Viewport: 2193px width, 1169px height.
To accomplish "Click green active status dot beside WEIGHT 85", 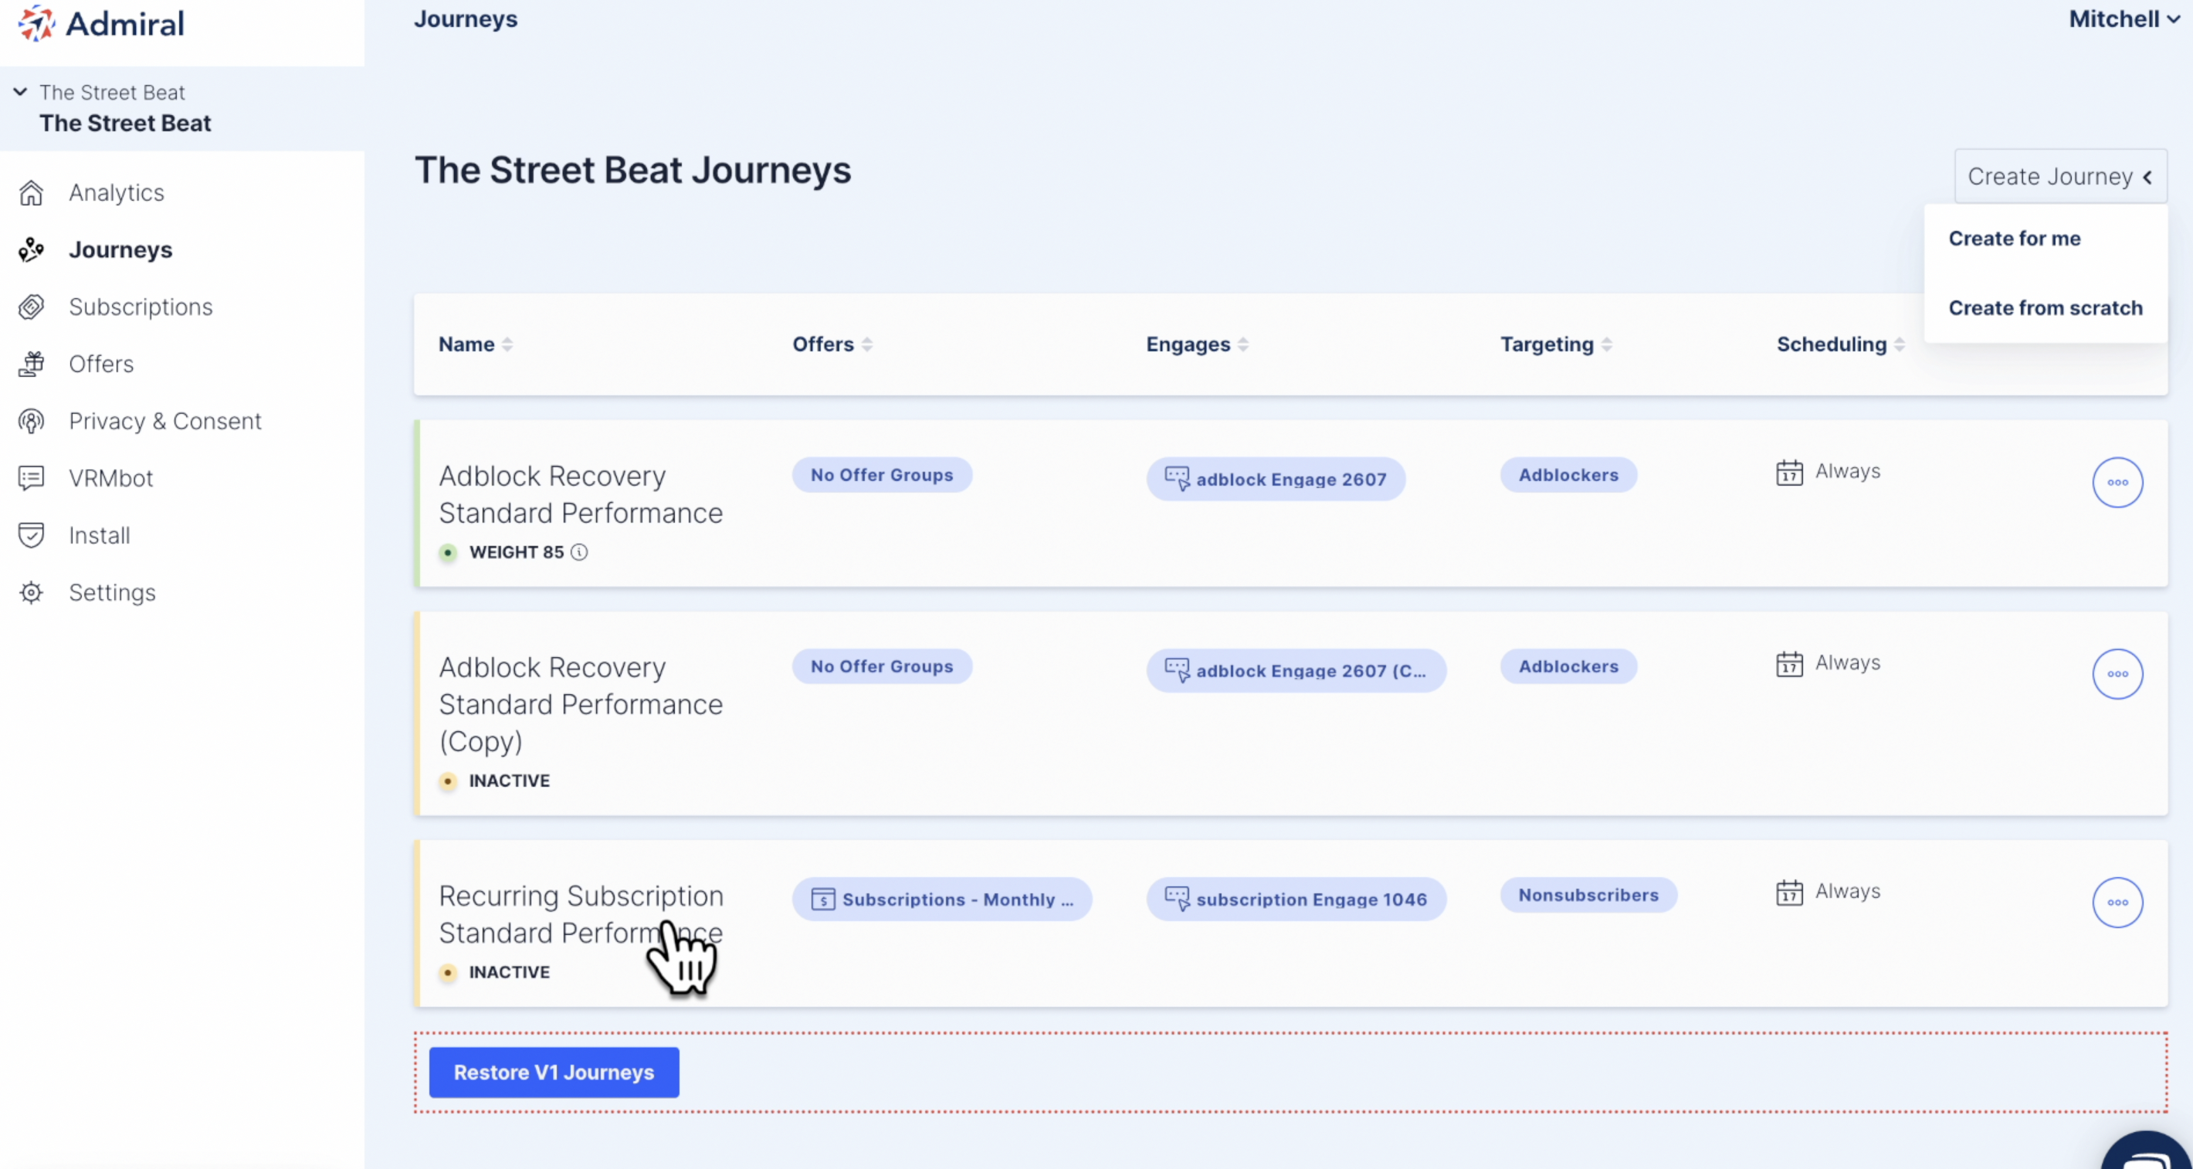I will pyautogui.click(x=448, y=553).
